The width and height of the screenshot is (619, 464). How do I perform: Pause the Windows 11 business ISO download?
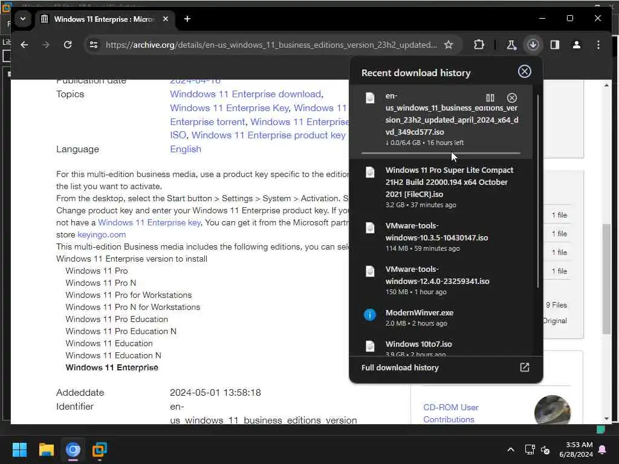490,98
